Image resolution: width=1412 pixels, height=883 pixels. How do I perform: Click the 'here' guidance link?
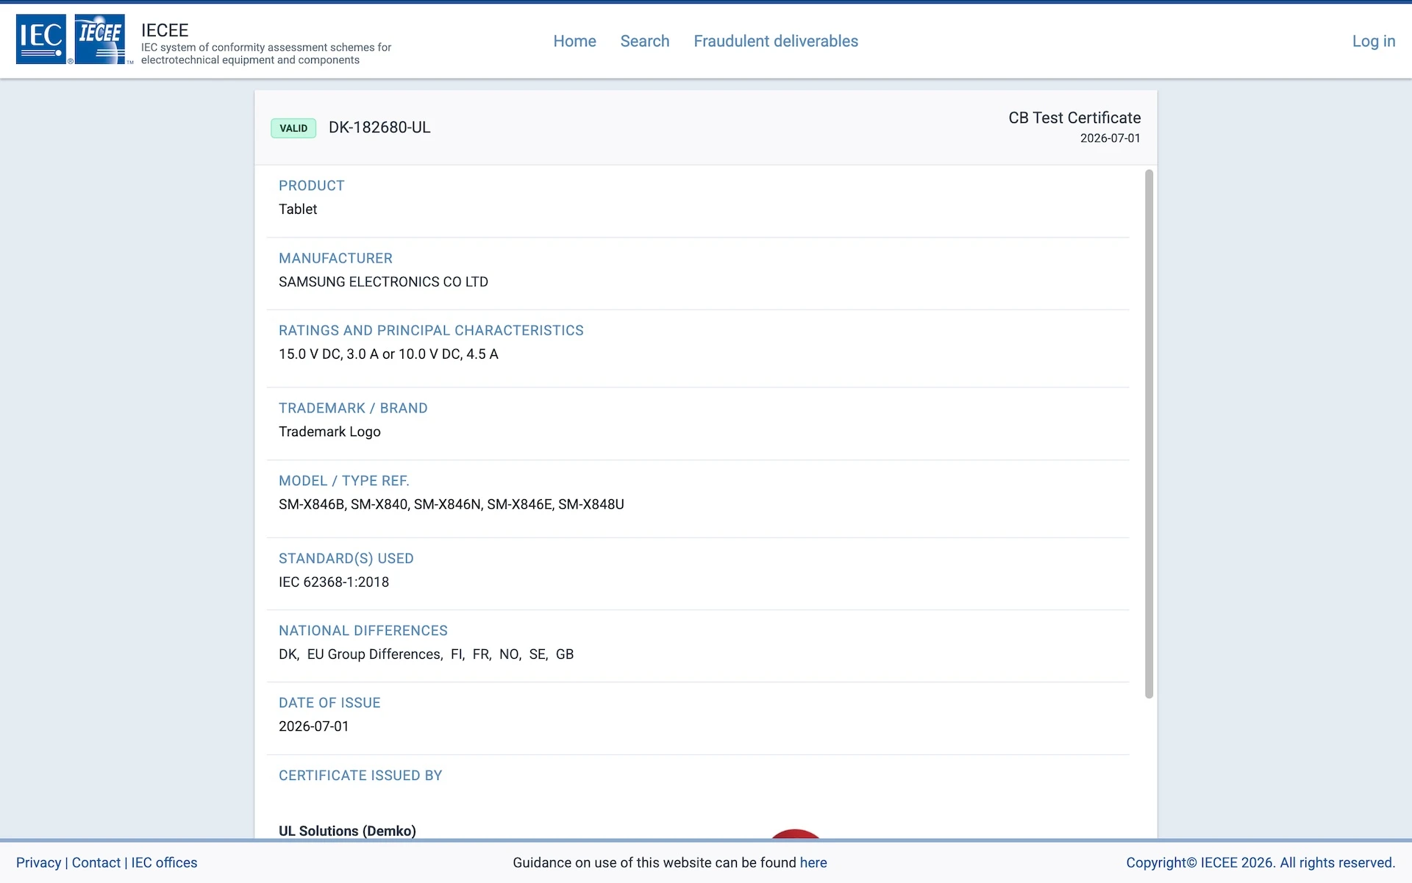[x=813, y=862]
